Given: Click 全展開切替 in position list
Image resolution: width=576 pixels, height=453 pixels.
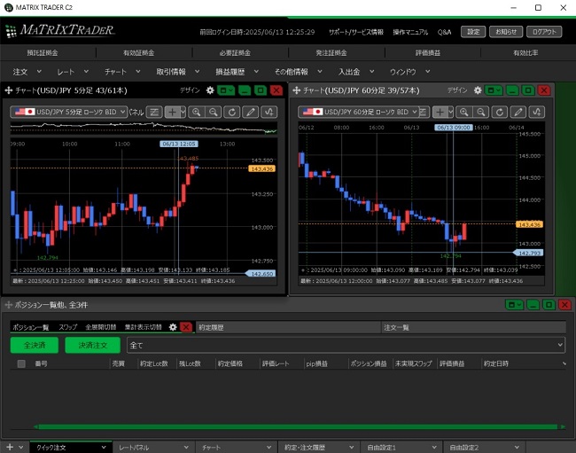Looking at the screenshot, I should pyautogui.click(x=101, y=327).
